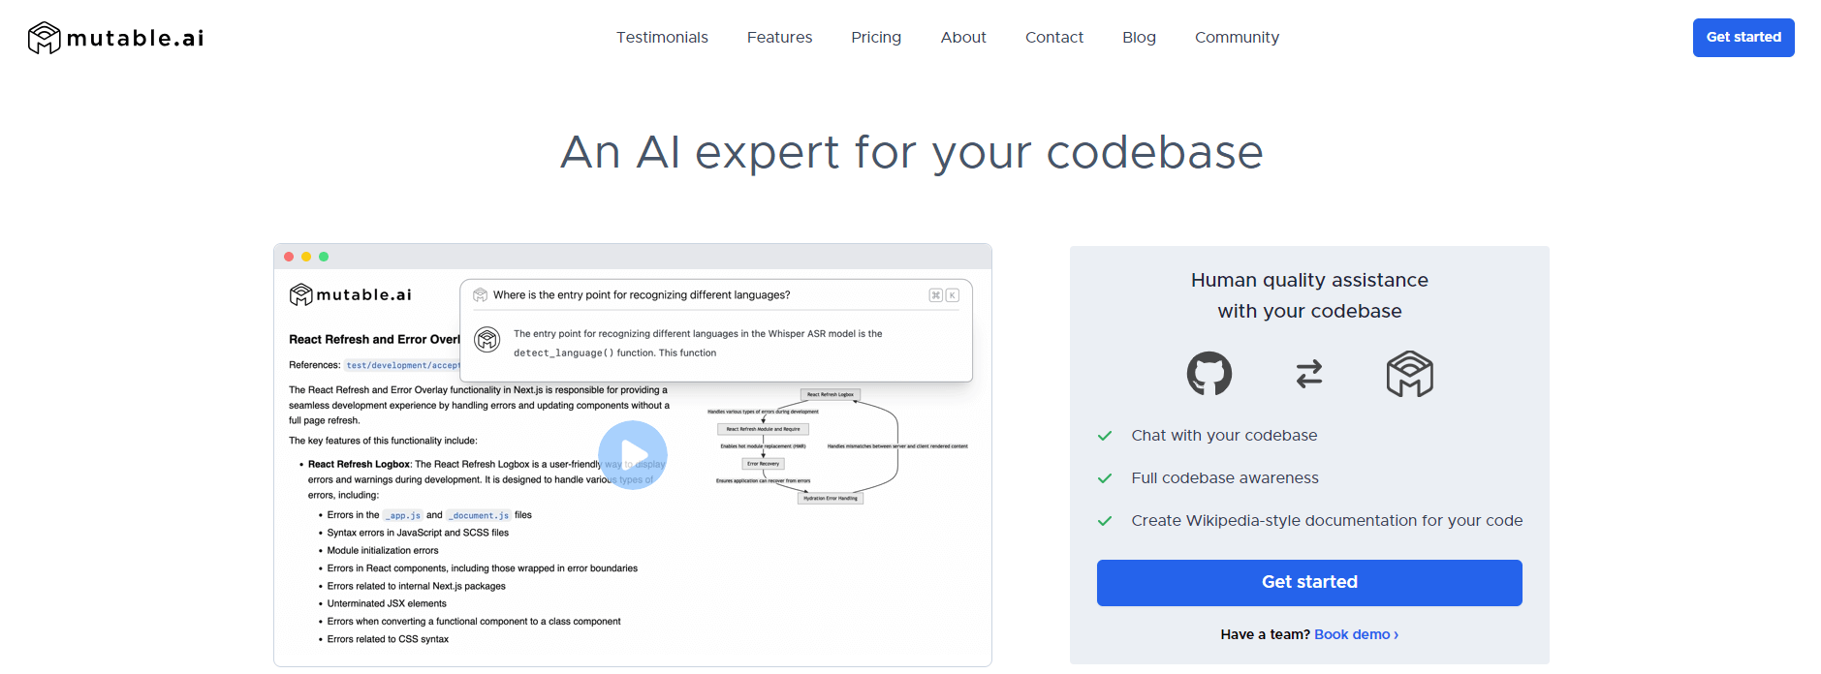The image size is (1821, 674).
Task: Click the large Get started button in panel
Action: coord(1309,583)
